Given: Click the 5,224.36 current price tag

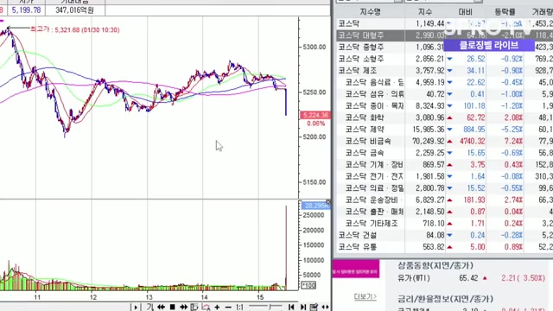Looking at the screenshot, I should 315,115.
